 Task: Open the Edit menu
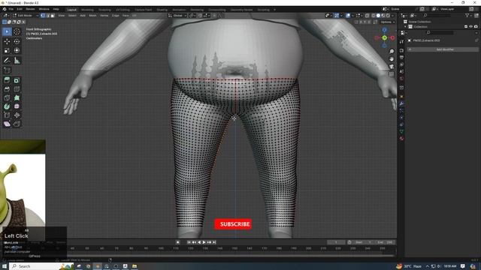point(20,9)
